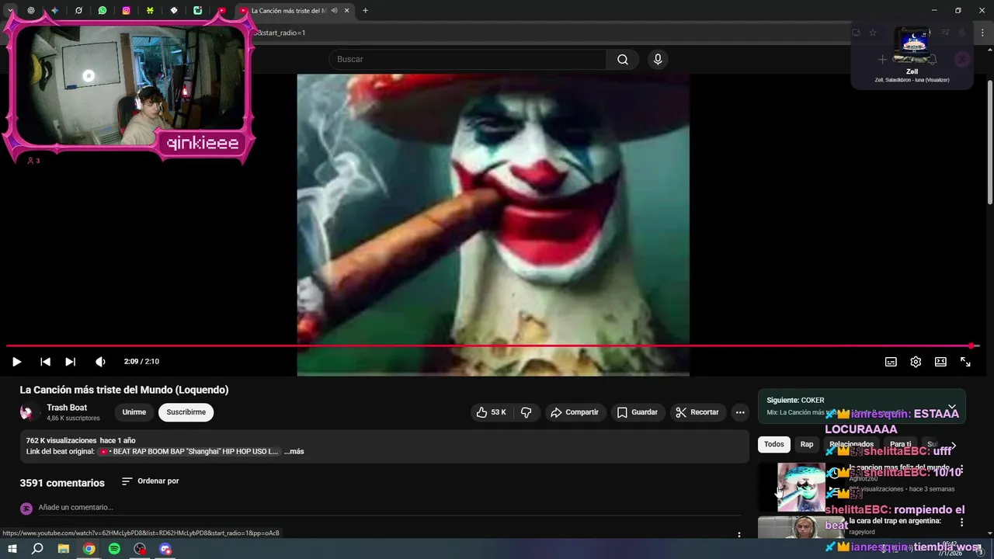Open the Ordenar por comment sorting dropdown
This screenshot has width=994, height=559.
click(151, 481)
